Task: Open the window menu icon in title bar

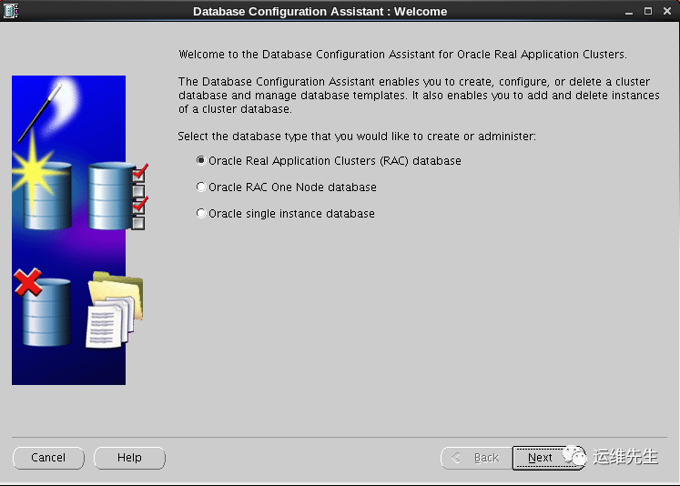Action: click(10, 11)
